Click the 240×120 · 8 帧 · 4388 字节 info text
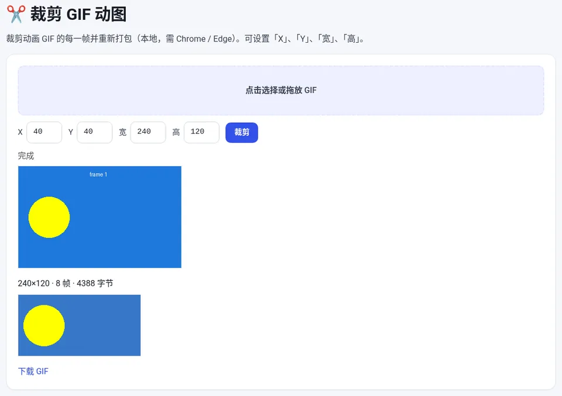The image size is (562, 396). point(66,283)
